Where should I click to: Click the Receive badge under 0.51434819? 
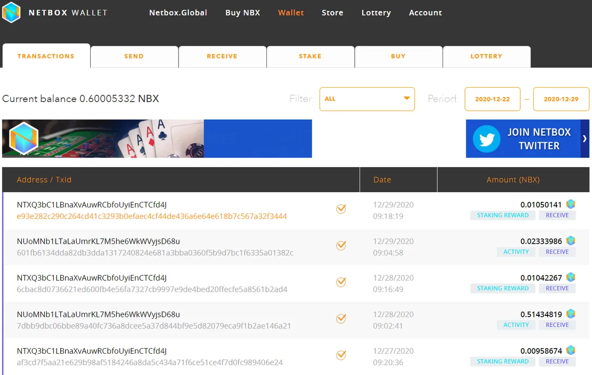[x=557, y=325]
